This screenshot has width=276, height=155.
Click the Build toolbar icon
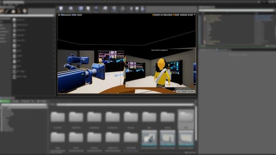(x=122, y=9)
